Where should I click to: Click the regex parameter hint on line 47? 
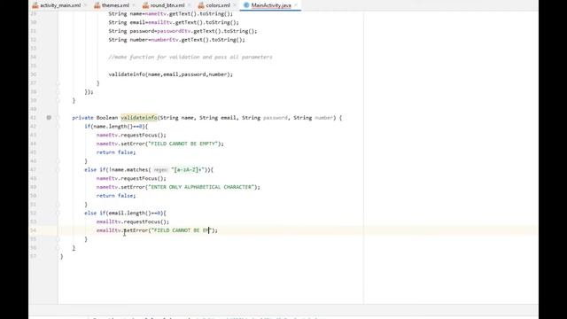pos(160,169)
